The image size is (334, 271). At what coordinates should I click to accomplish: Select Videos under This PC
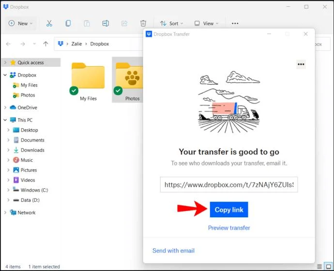(28, 180)
